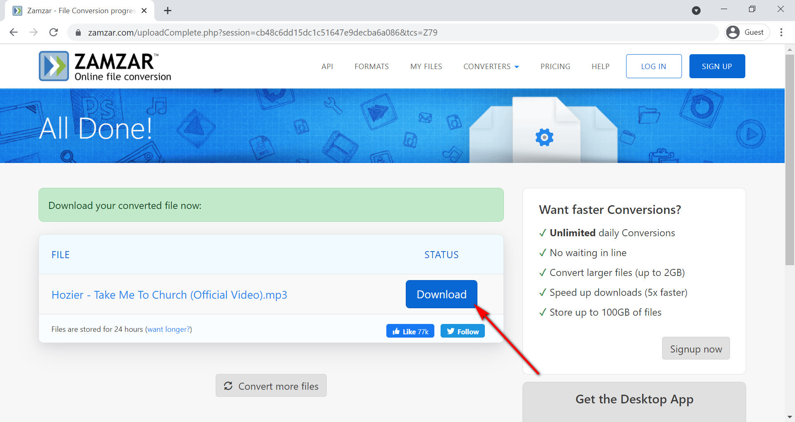Open the Guest profile button
This screenshot has height=422, width=795.
pyautogui.click(x=747, y=32)
